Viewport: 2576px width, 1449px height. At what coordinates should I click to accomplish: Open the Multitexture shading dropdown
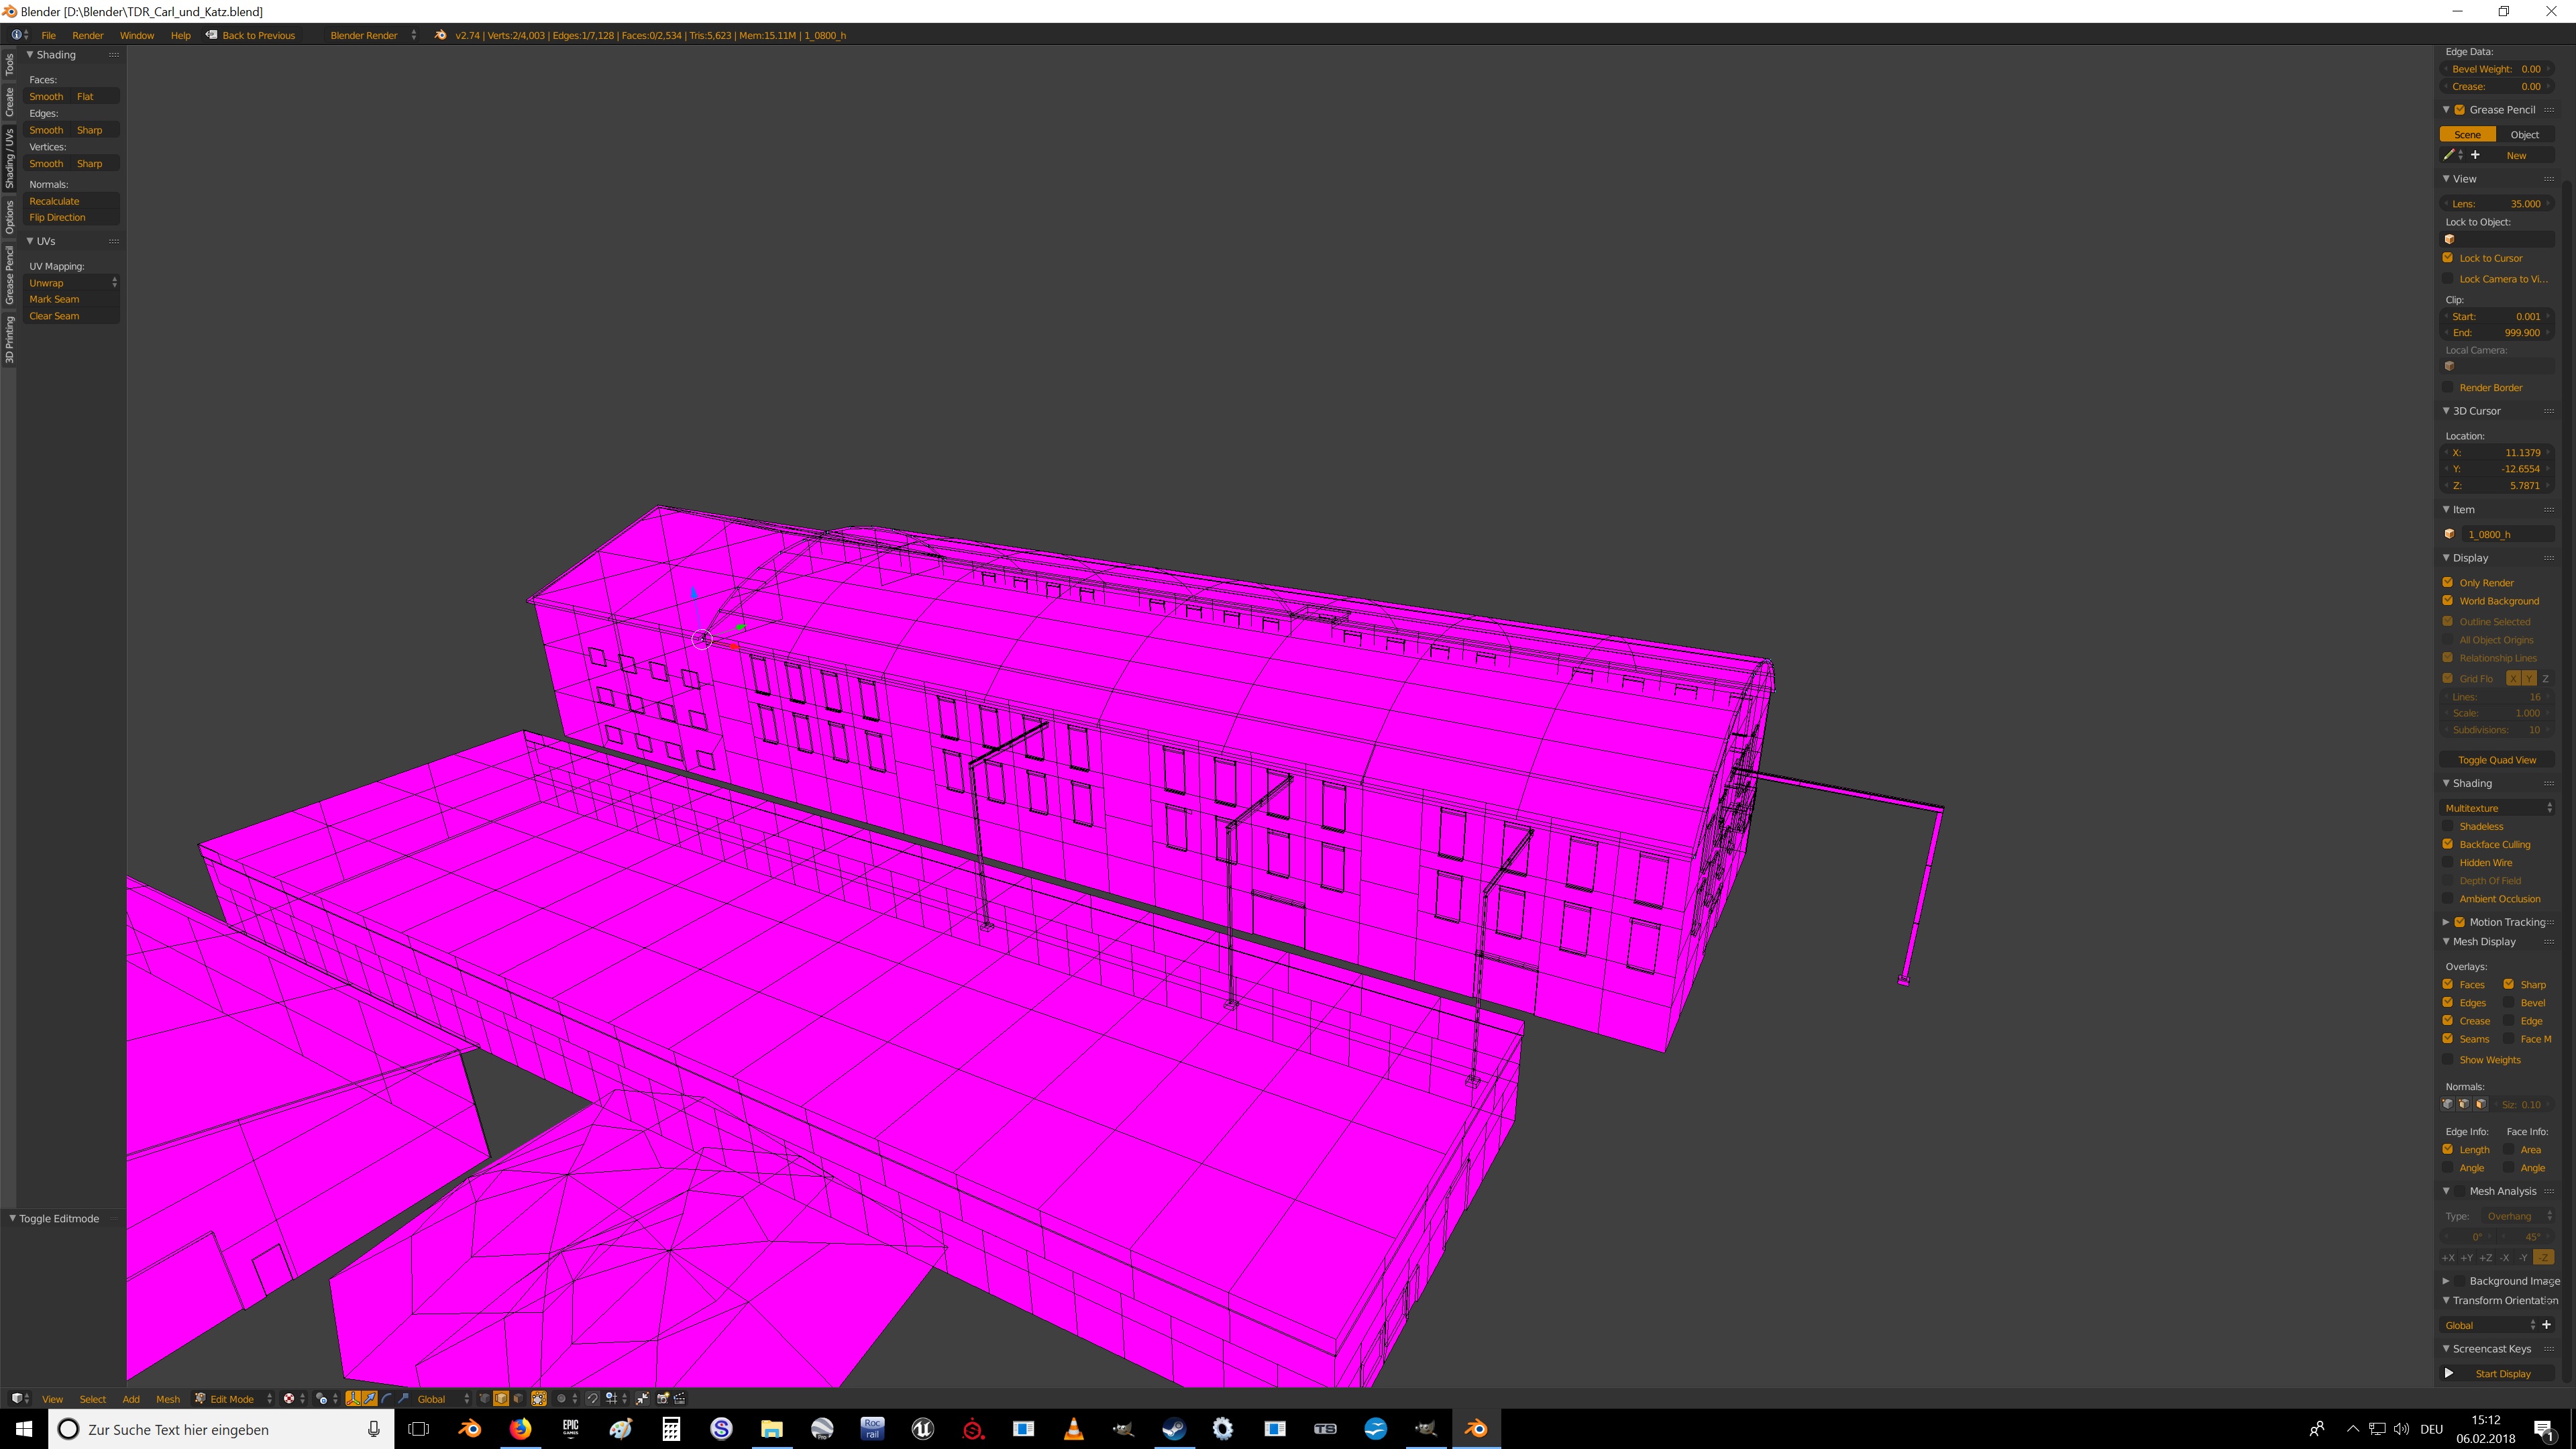2497,808
